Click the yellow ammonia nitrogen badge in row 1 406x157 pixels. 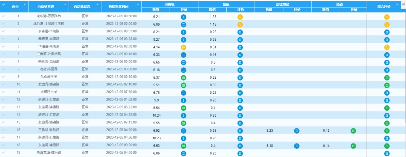240,17
